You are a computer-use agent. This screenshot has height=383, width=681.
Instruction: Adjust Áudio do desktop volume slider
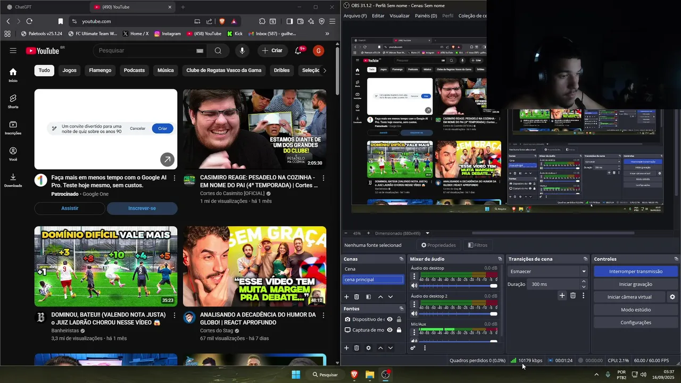pyautogui.click(x=458, y=286)
